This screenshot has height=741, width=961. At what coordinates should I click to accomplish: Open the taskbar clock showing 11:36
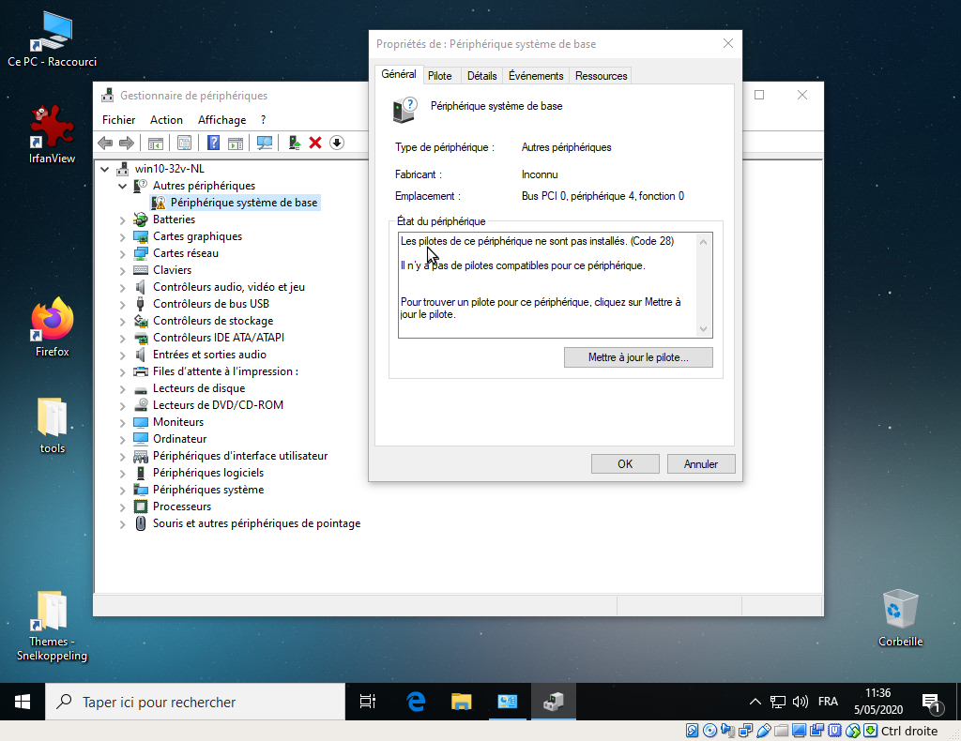(x=878, y=702)
